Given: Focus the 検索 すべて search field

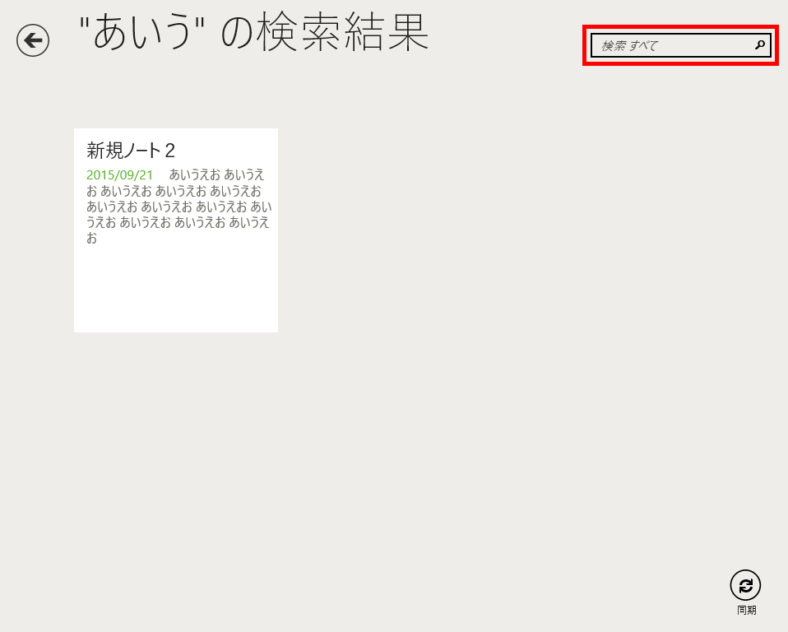Looking at the screenshot, I should 680,46.
